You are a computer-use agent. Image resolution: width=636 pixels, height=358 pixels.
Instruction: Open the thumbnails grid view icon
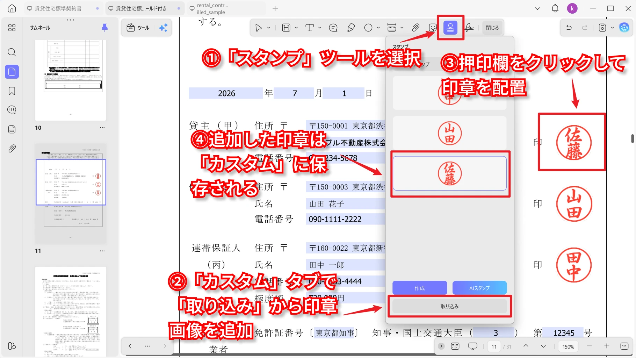click(x=12, y=28)
